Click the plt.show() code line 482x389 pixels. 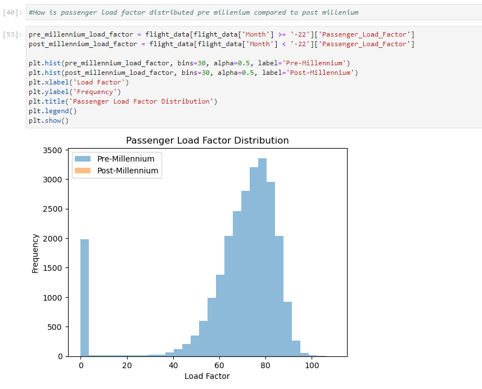pos(48,120)
